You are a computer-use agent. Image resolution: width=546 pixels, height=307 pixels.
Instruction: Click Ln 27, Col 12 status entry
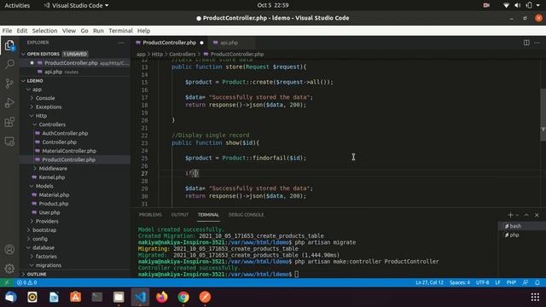coord(429,282)
